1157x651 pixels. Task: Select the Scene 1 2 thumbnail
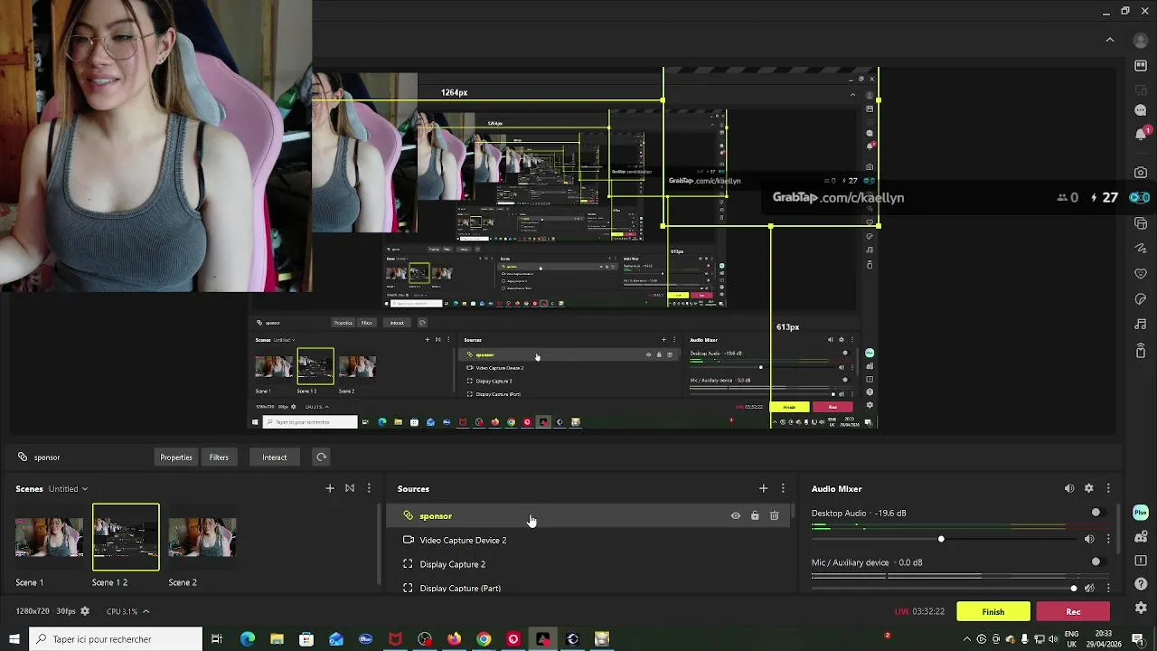click(x=126, y=537)
